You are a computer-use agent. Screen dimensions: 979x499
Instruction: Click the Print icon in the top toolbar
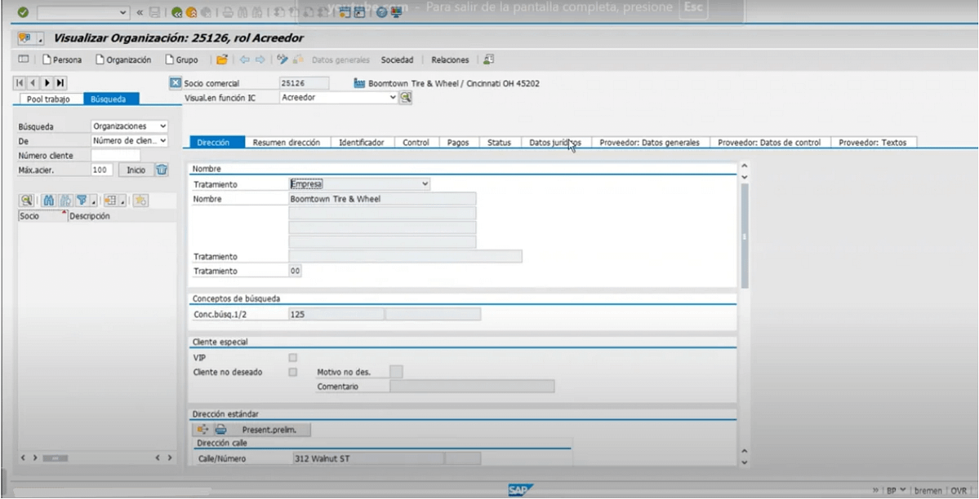[x=228, y=12]
